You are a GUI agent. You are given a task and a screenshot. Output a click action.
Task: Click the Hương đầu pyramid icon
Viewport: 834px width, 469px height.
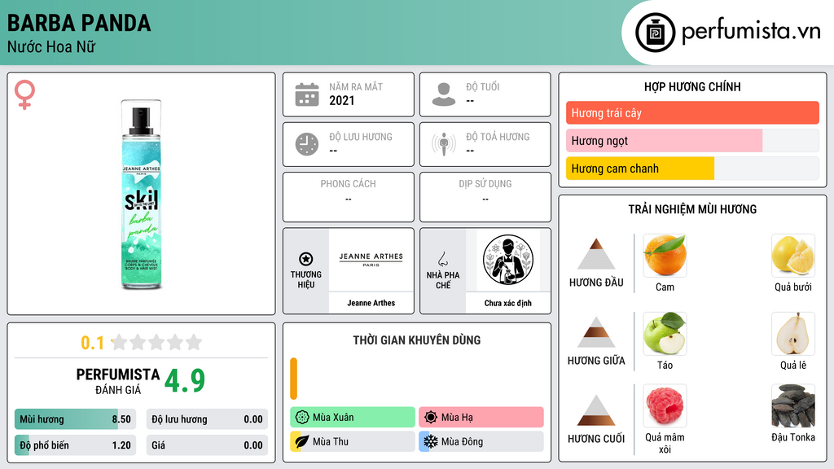[596, 254]
